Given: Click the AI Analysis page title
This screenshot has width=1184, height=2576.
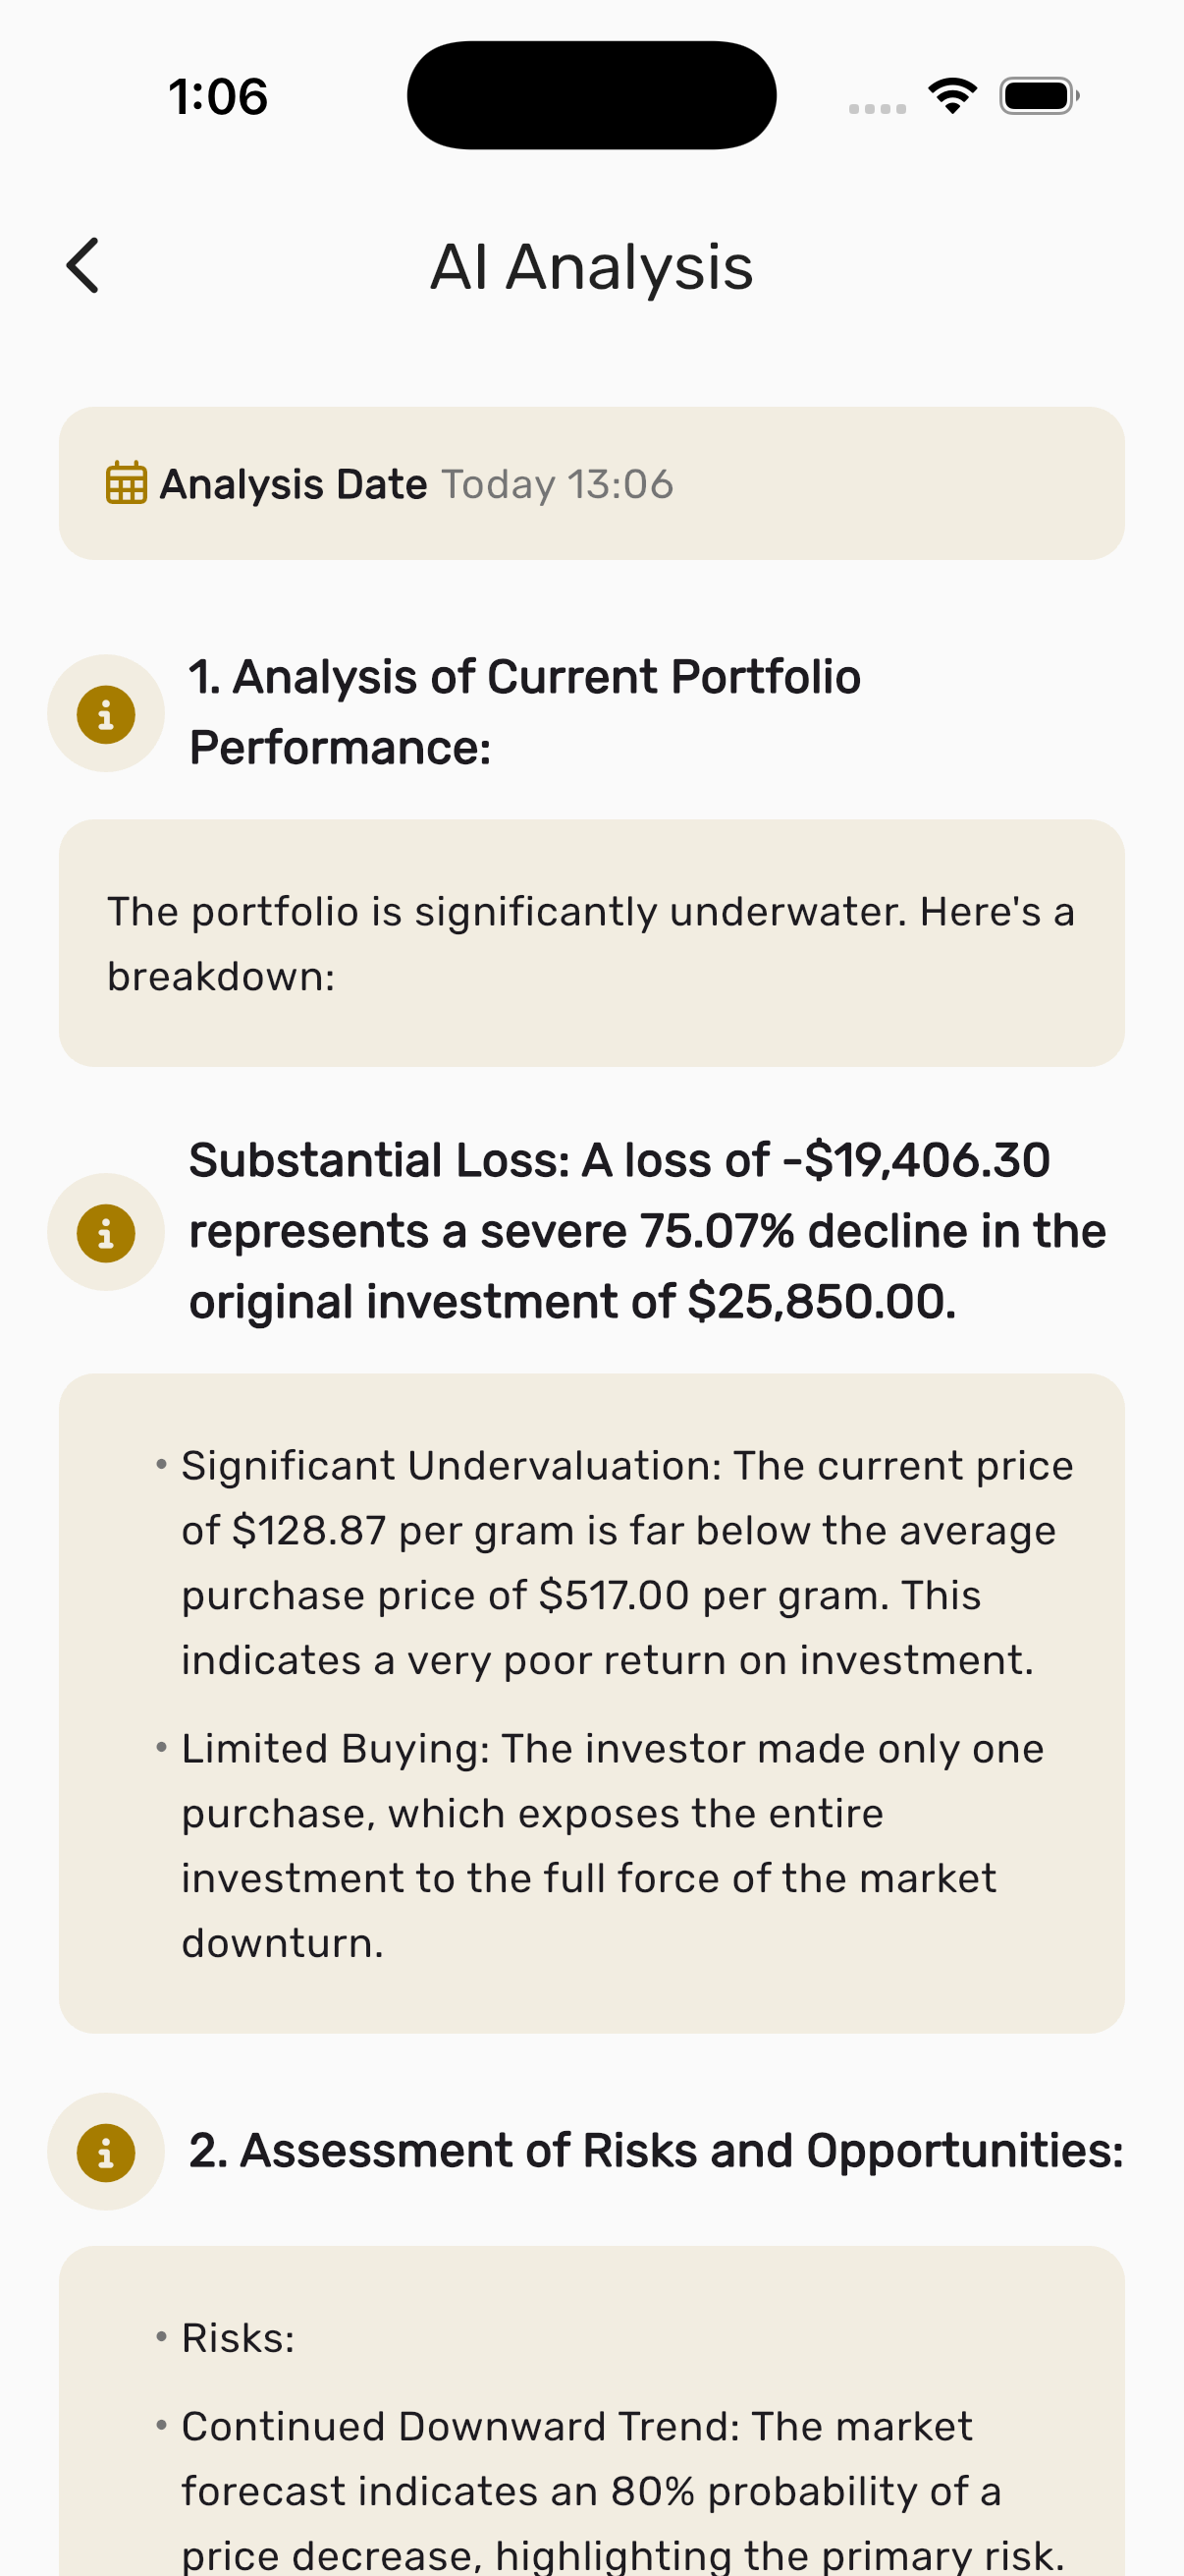Looking at the screenshot, I should pyautogui.click(x=591, y=267).
